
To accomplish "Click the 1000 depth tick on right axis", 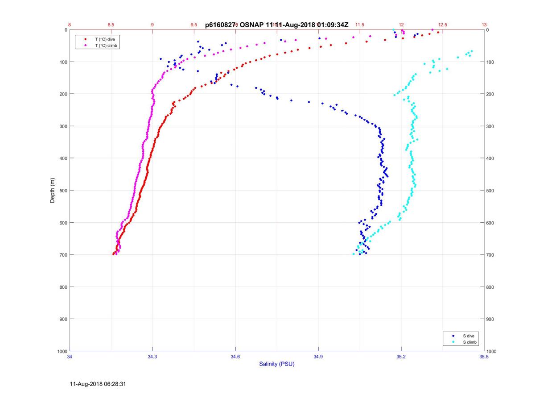I will point(492,351).
